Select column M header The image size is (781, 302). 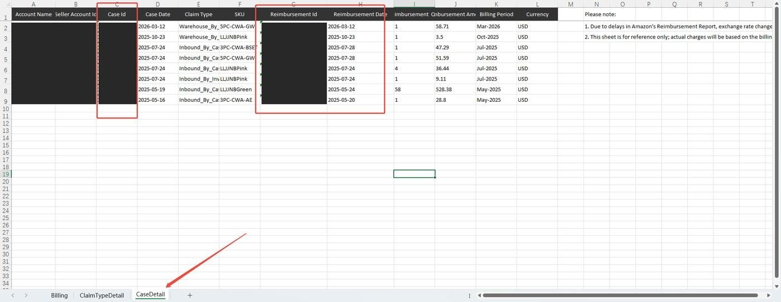[571, 4]
